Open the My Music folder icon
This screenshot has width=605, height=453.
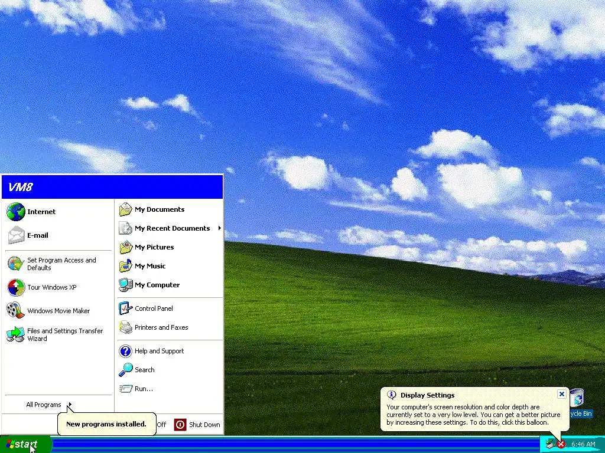126,266
